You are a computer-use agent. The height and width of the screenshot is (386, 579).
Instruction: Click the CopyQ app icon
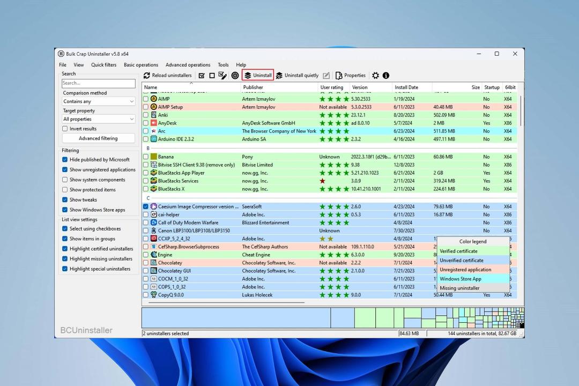154,295
